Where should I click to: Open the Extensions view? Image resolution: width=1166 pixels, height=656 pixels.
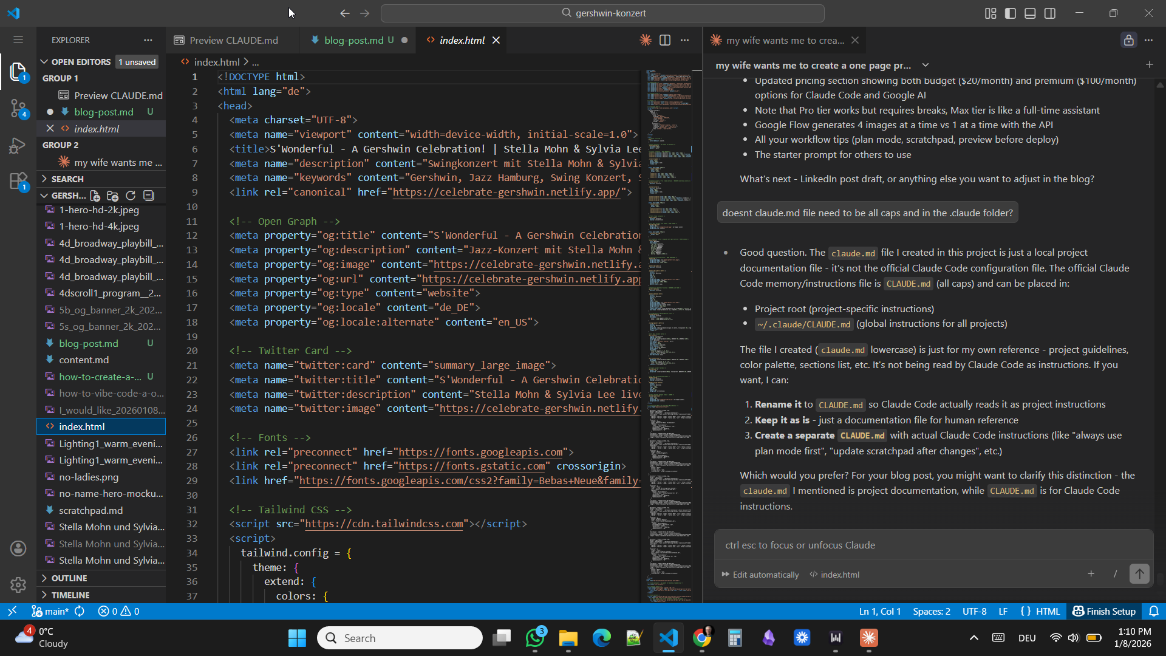coord(18,180)
